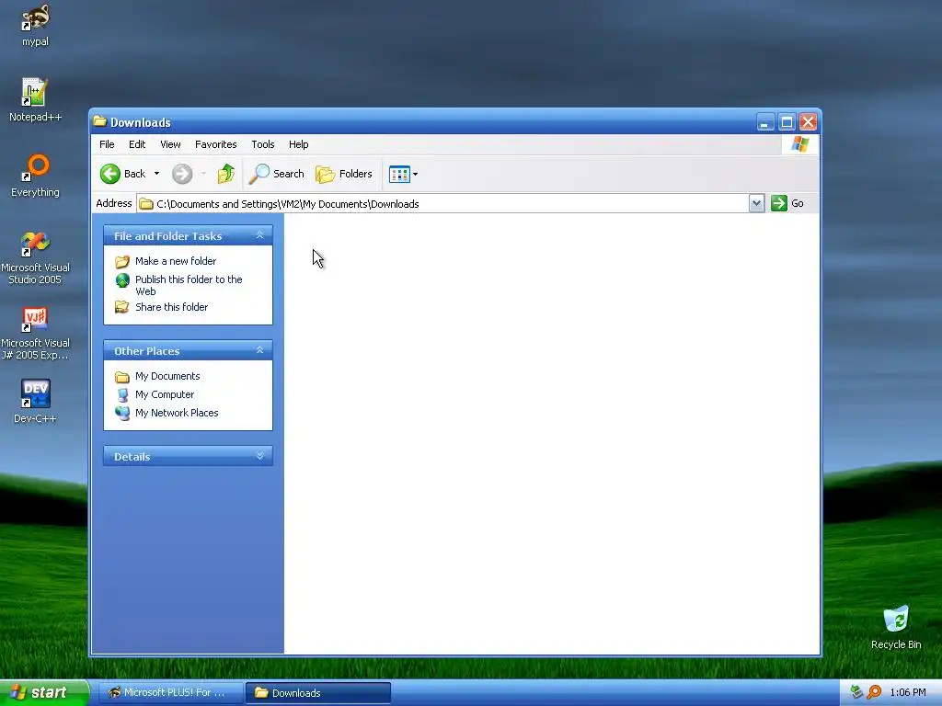Open the Start menu
942x706 pixels.
tap(44, 692)
